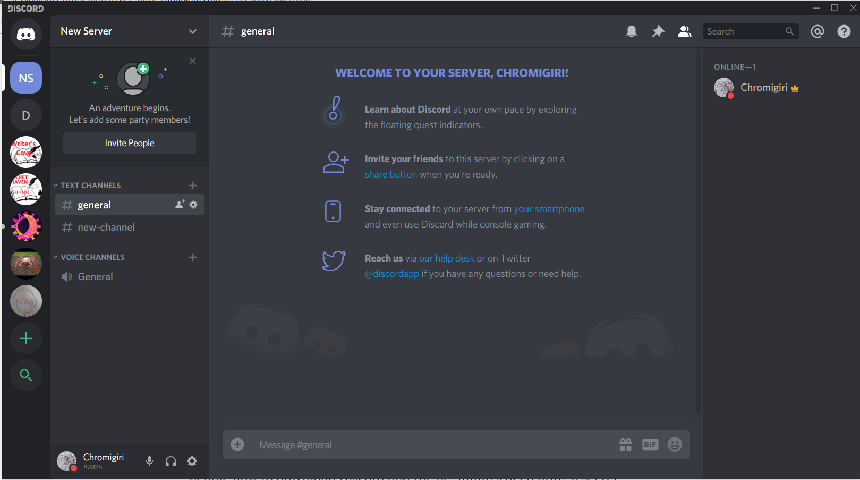Image resolution: width=860 pixels, height=480 pixels.
Task: Minimize the Discord window
Action: 816,8
